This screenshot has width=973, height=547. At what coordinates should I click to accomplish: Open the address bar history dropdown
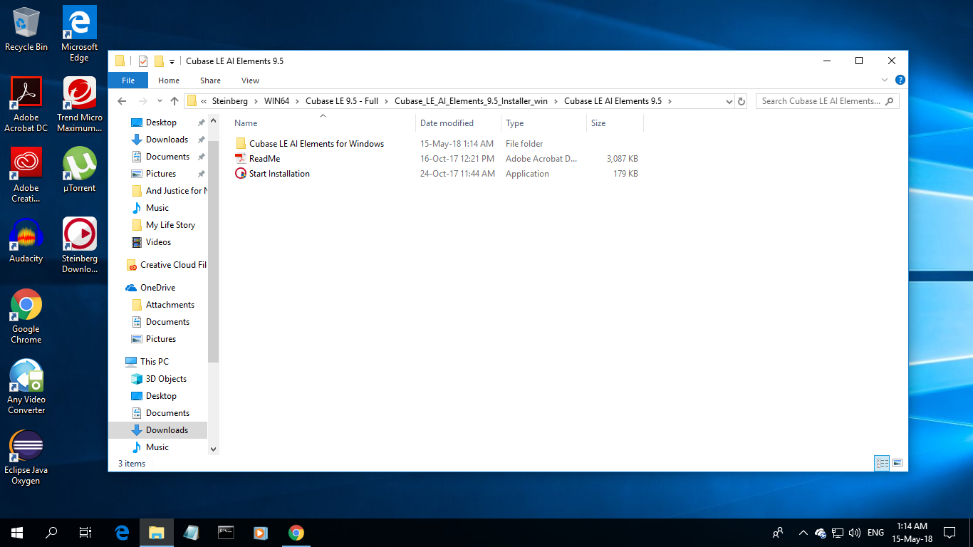tap(729, 101)
